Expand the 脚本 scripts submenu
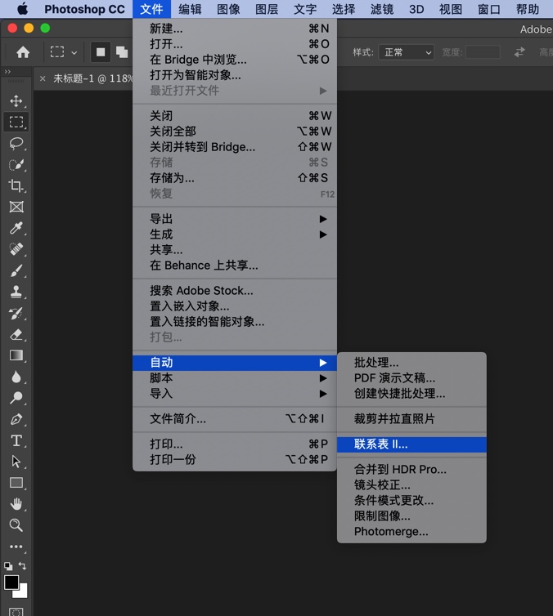The width and height of the screenshot is (553, 616). point(236,378)
